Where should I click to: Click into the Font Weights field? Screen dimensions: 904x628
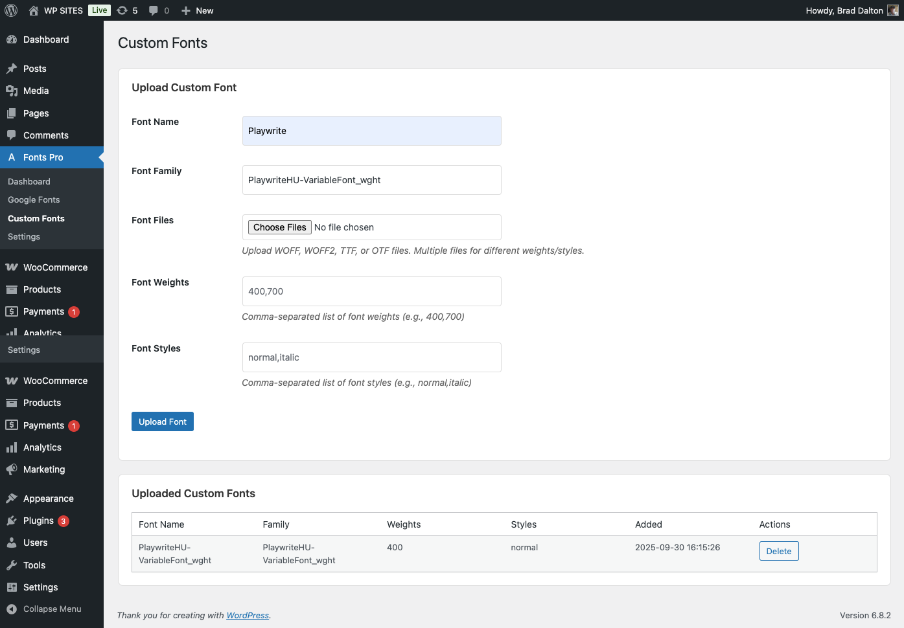coord(371,291)
